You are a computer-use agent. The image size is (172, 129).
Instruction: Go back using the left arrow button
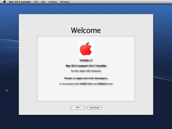pyautogui.click(x=78, y=108)
